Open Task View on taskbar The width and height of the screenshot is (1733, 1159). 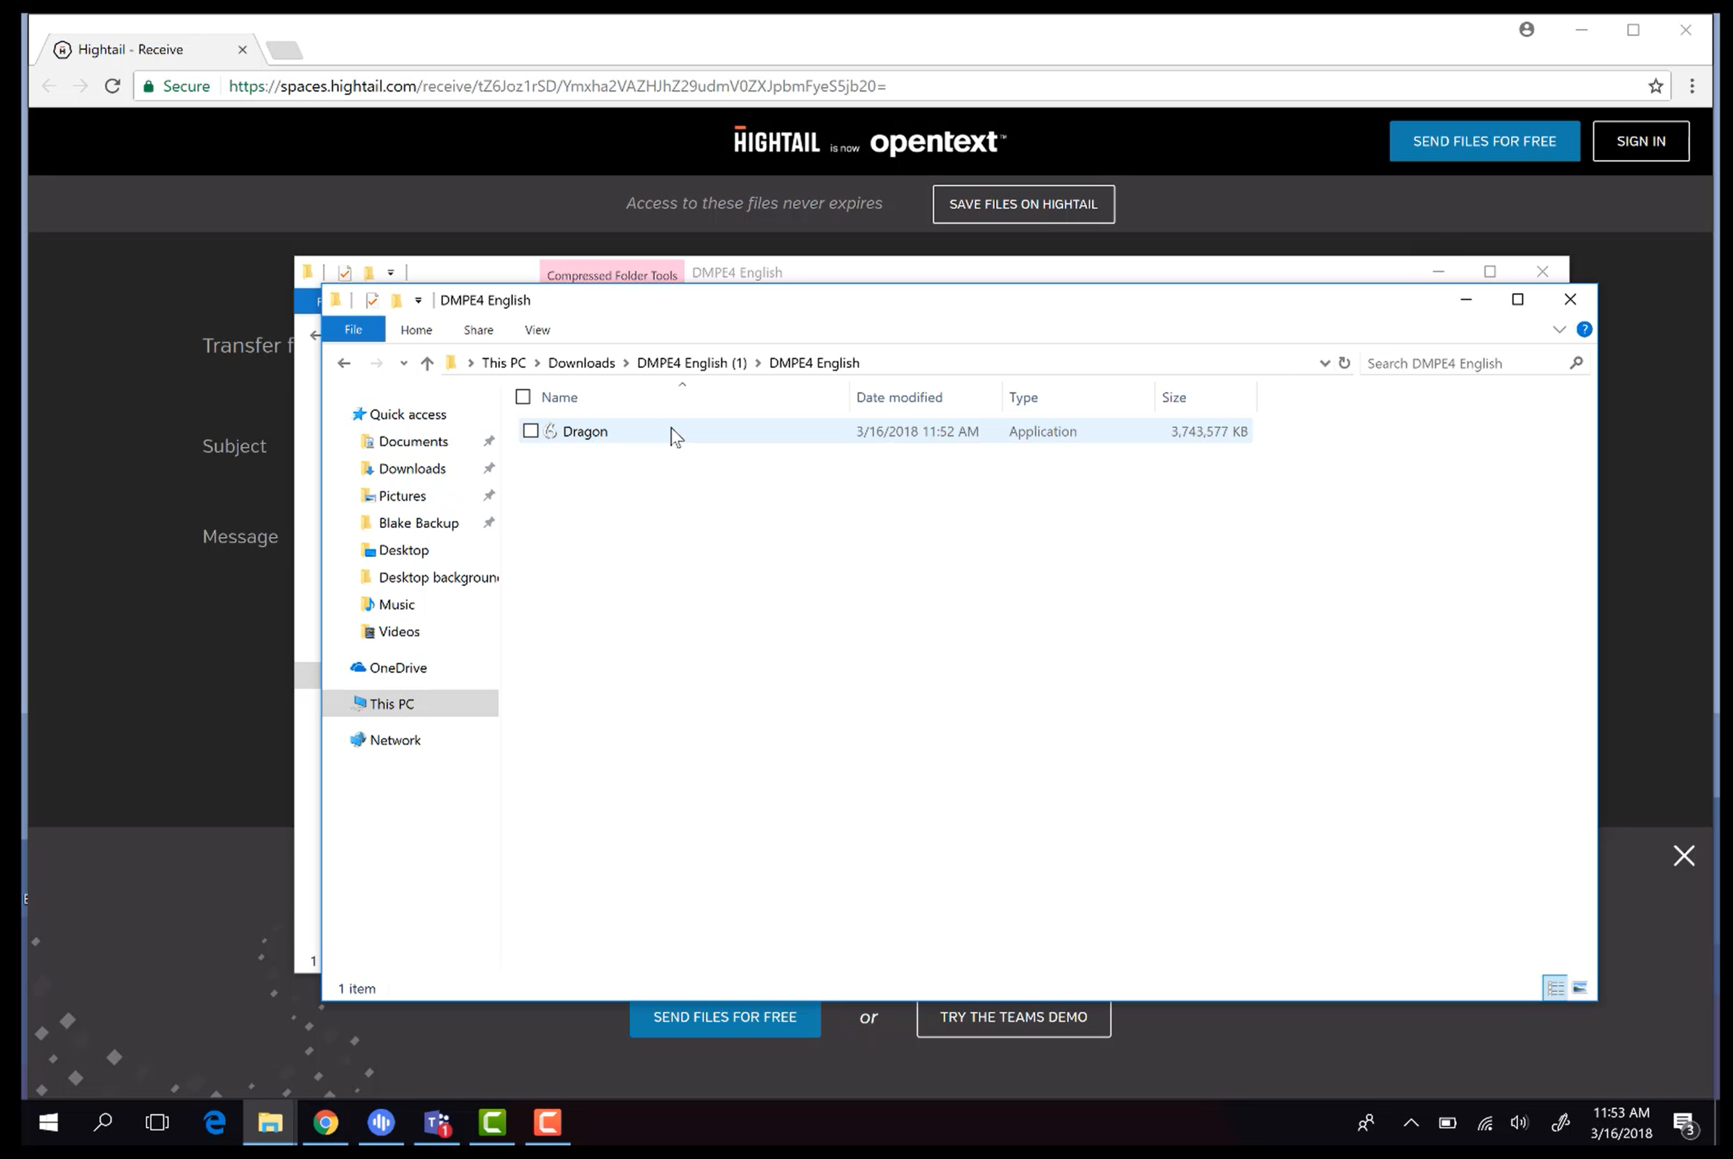pos(157,1123)
